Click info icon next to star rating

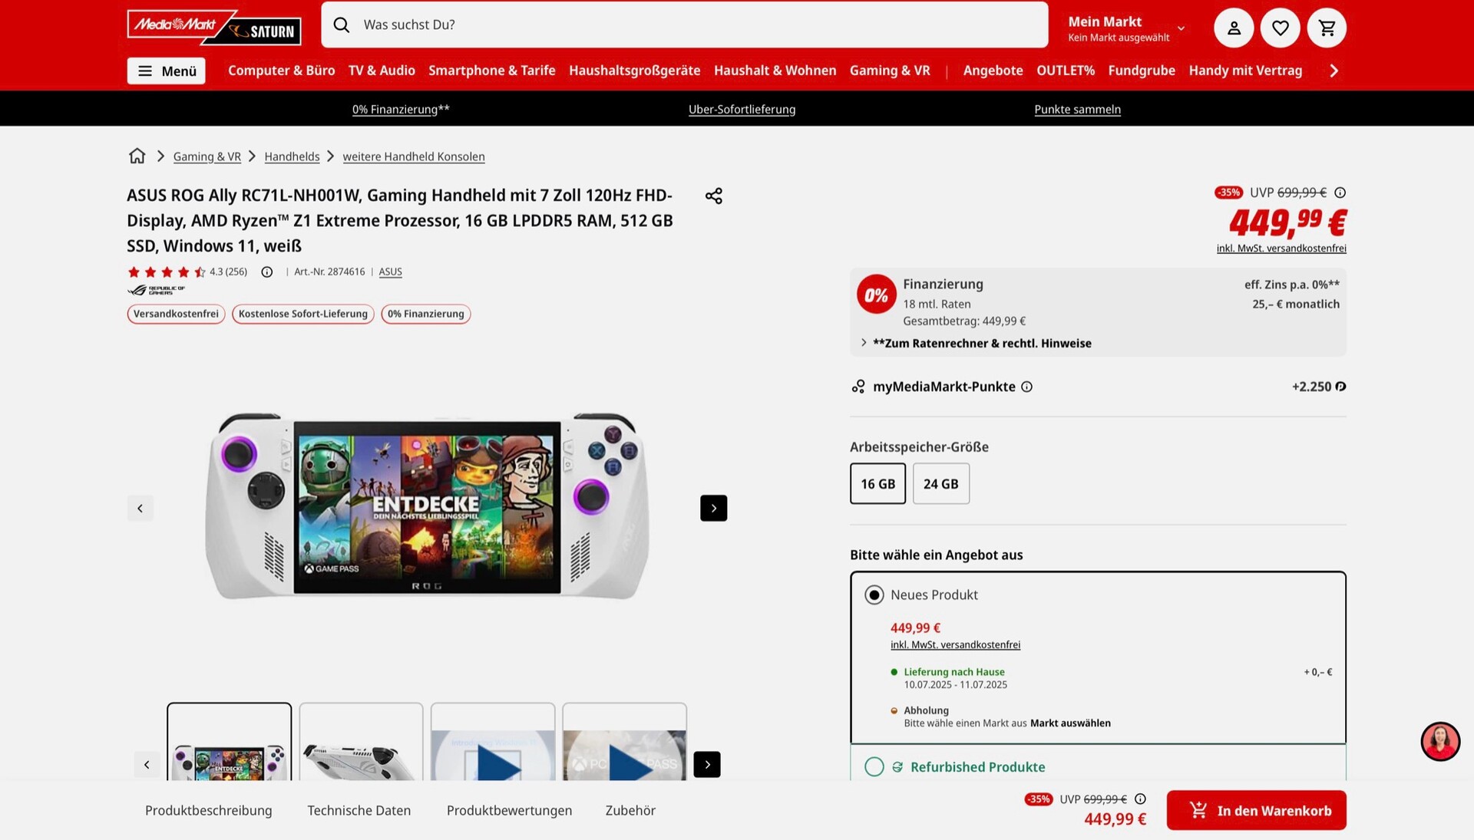(x=266, y=272)
